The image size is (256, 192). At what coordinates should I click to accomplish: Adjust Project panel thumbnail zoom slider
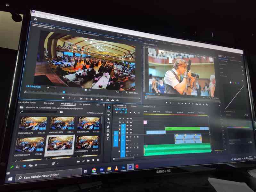[x=42, y=165]
